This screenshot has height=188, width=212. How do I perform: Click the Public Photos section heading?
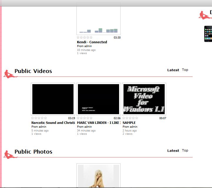[x=34, y=152]
